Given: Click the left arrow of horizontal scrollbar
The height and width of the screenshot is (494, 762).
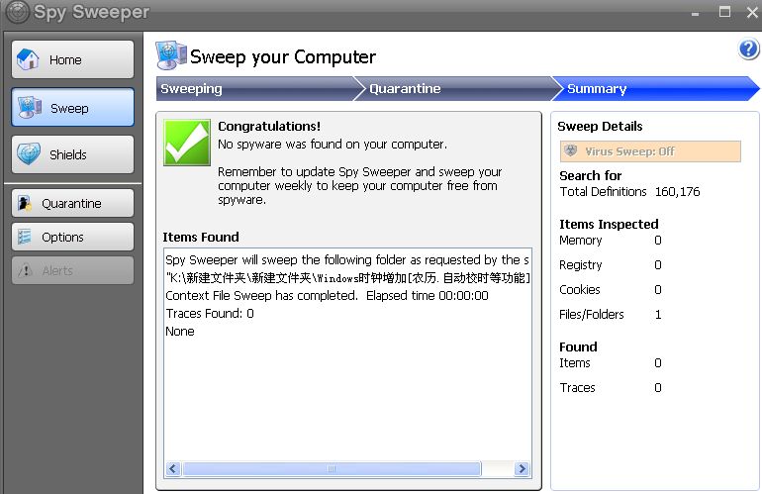Looking at the screenshot, I should point(173,468).
